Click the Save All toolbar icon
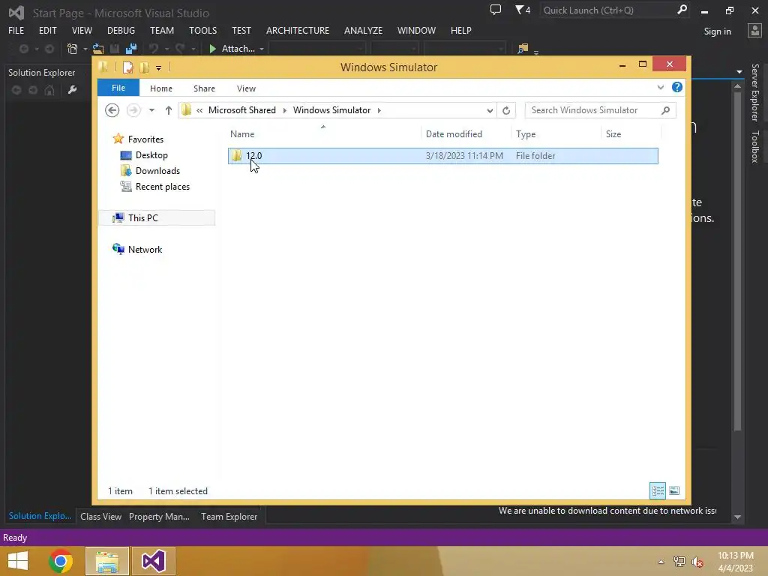Image resolution: width=768 pixels, height=576 pixels. click(131, 49)
